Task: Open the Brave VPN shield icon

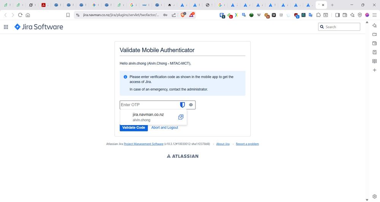Action: tap(360, 15)
